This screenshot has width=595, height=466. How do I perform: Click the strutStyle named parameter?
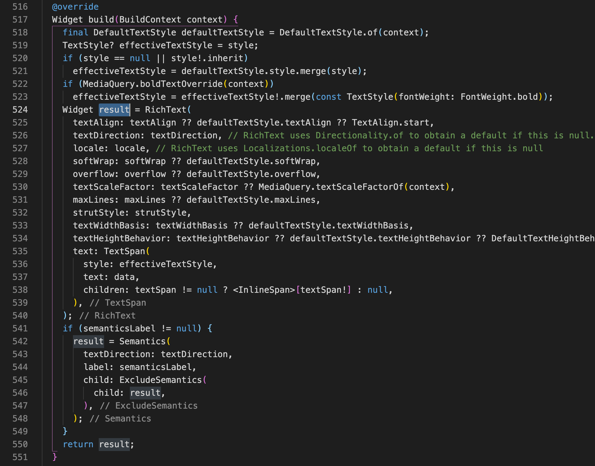98,213
